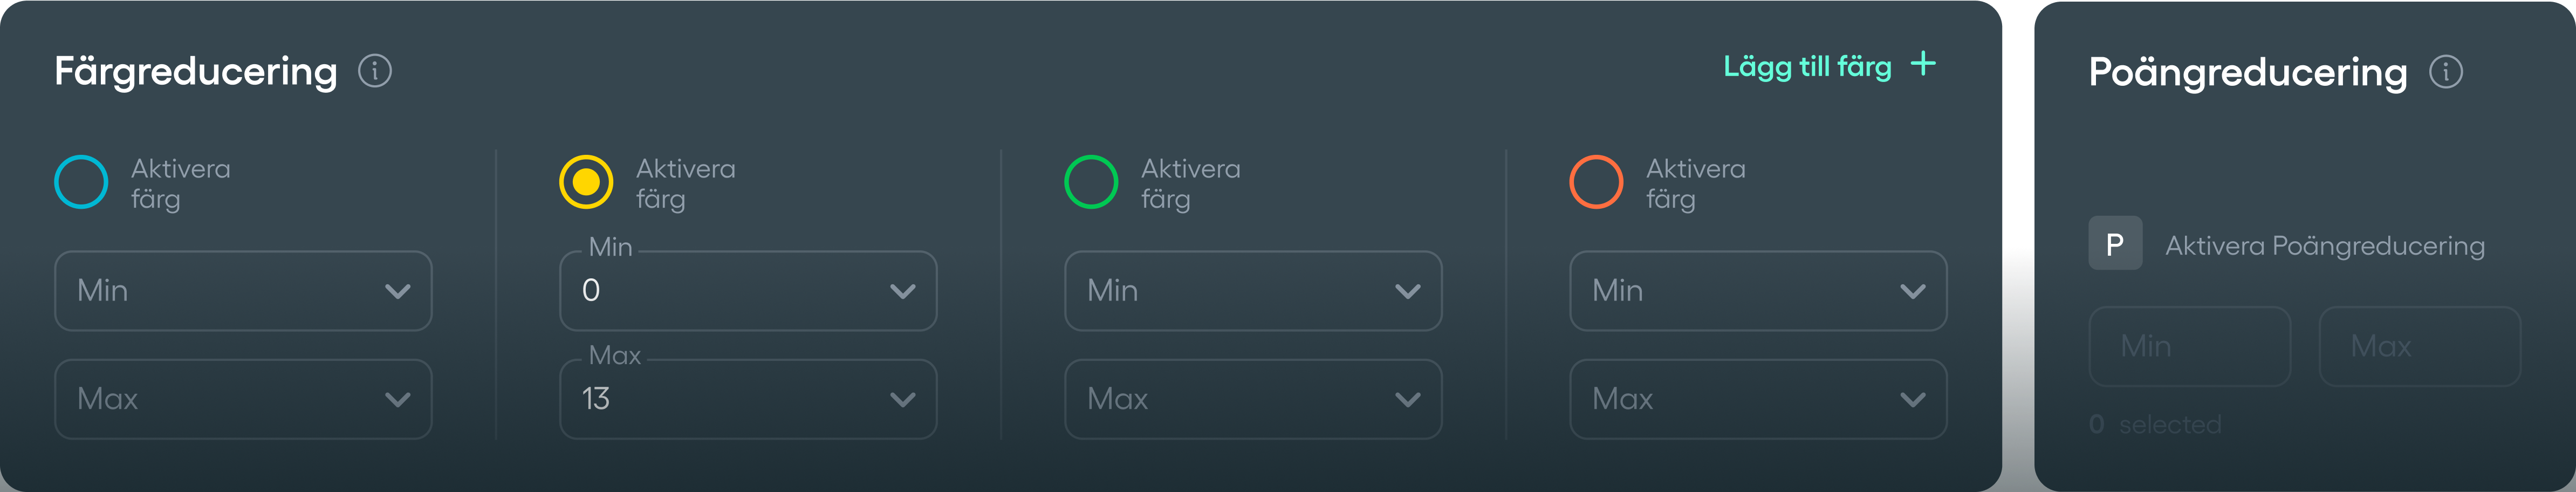
Task: Enable the green Aktivera färg option
Action: (1091, 181)
